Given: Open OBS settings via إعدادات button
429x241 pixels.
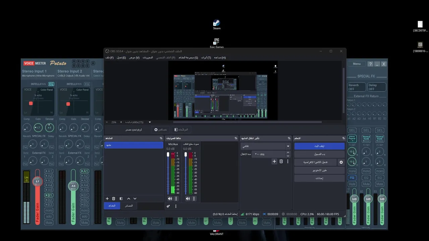Looking at the screenshot, I should 319,178.
